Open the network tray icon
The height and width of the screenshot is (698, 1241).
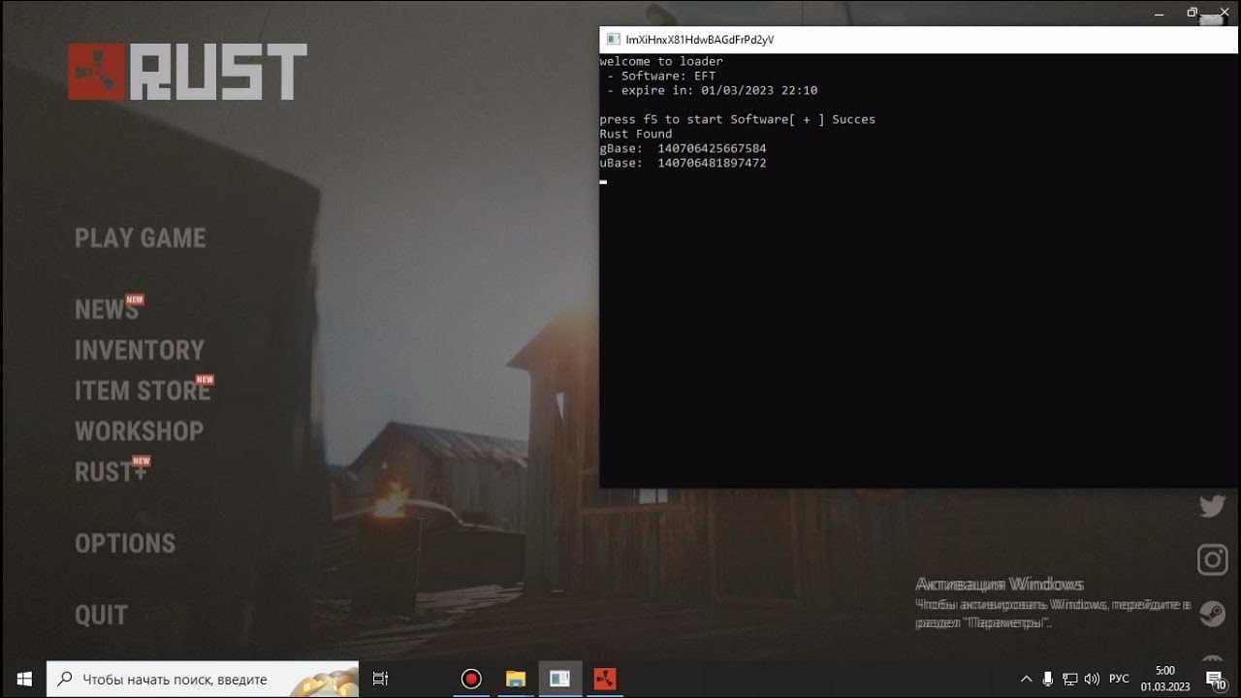[1070, 679]
